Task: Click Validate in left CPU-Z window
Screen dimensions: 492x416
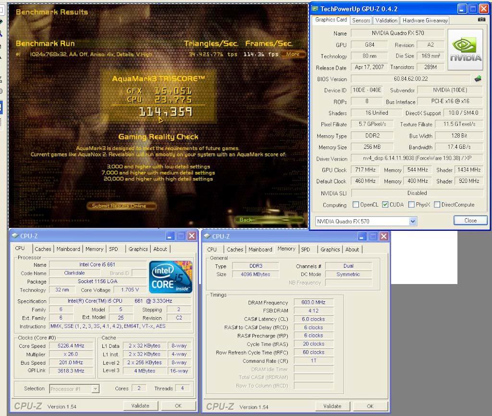Action: pyautogui.click(x=140, y=405)
